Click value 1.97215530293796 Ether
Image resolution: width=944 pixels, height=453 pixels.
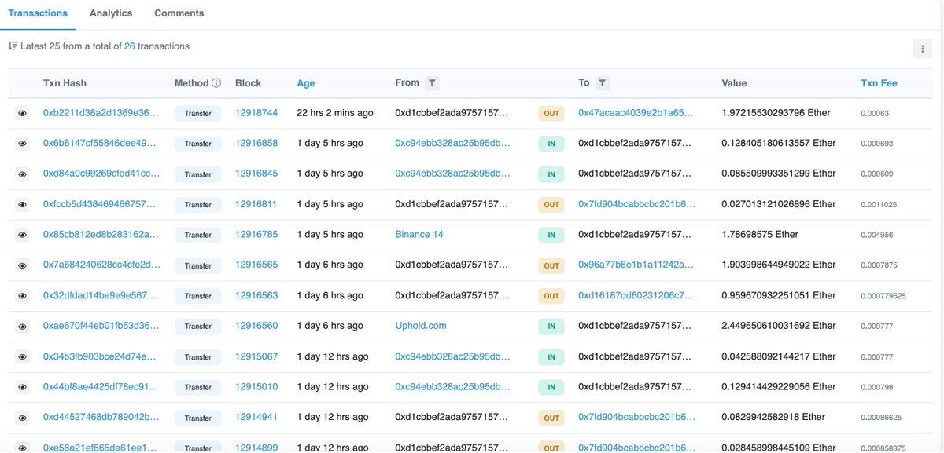coord(776,113)
